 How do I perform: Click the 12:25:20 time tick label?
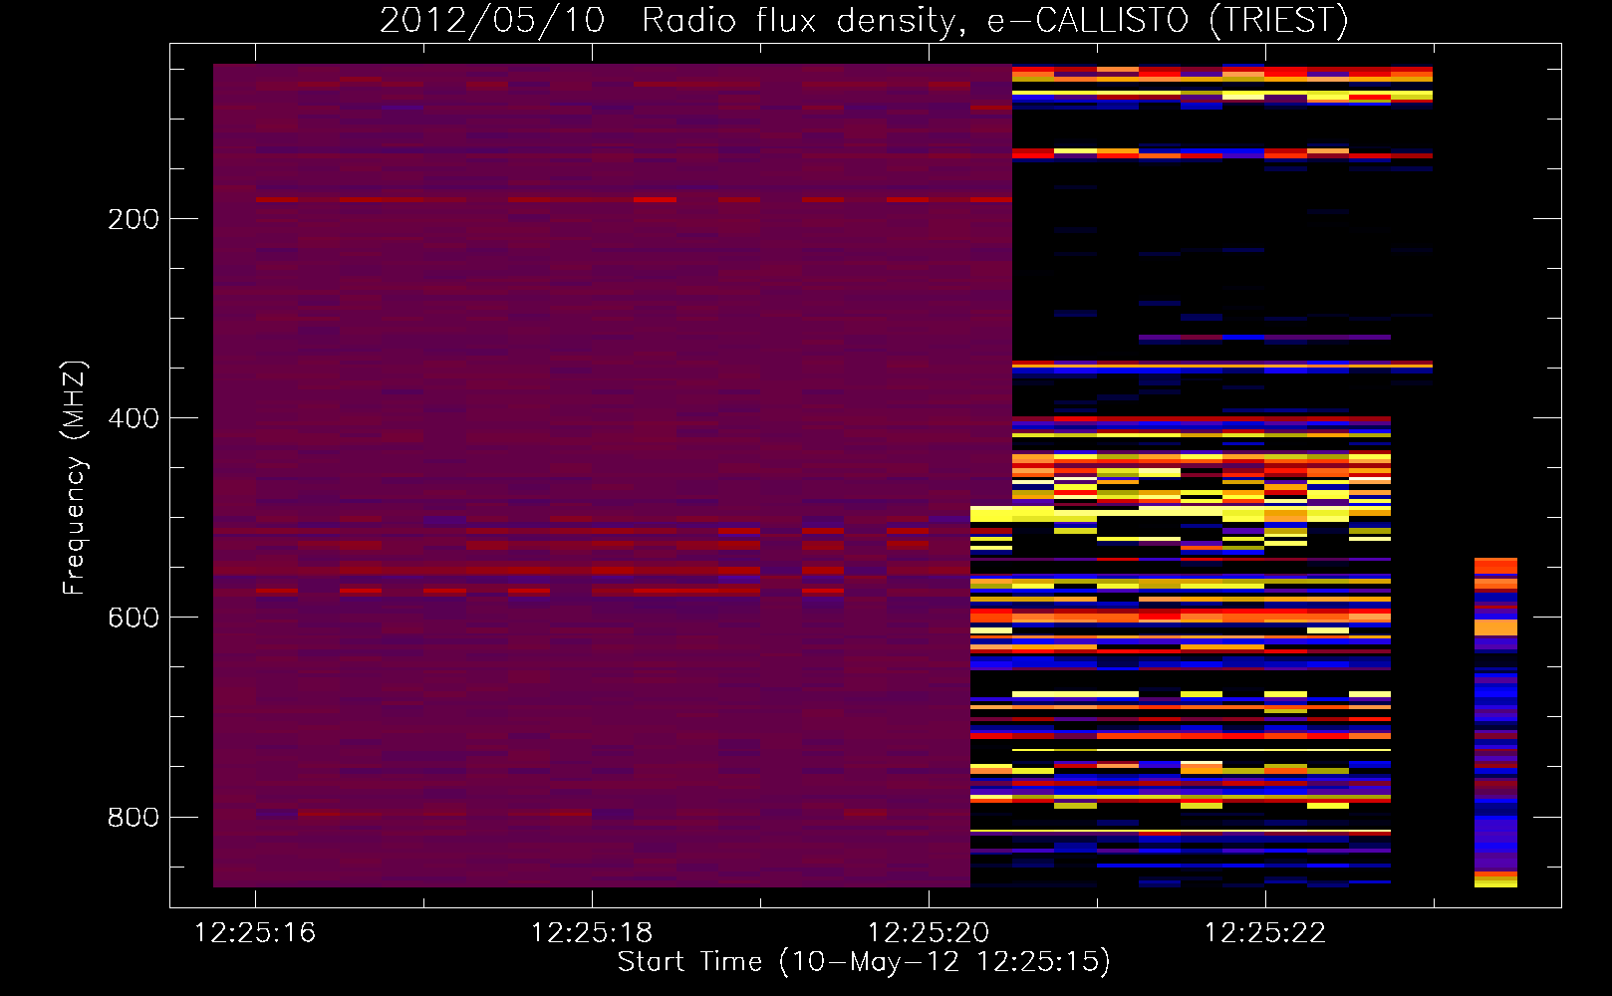pyautogui.click(x=929, y=933)
